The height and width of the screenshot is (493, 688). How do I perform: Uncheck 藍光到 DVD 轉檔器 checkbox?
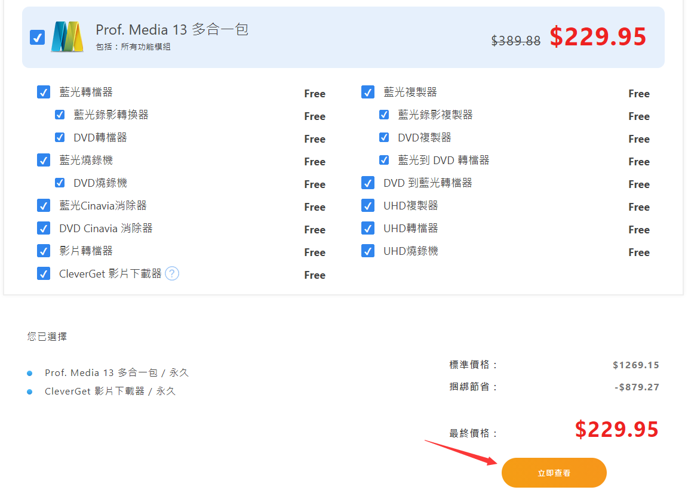384,160
